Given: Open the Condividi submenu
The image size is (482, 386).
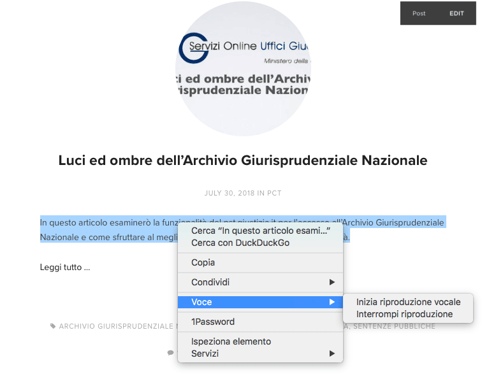Looking at the screenshot, I should (260, 282).
